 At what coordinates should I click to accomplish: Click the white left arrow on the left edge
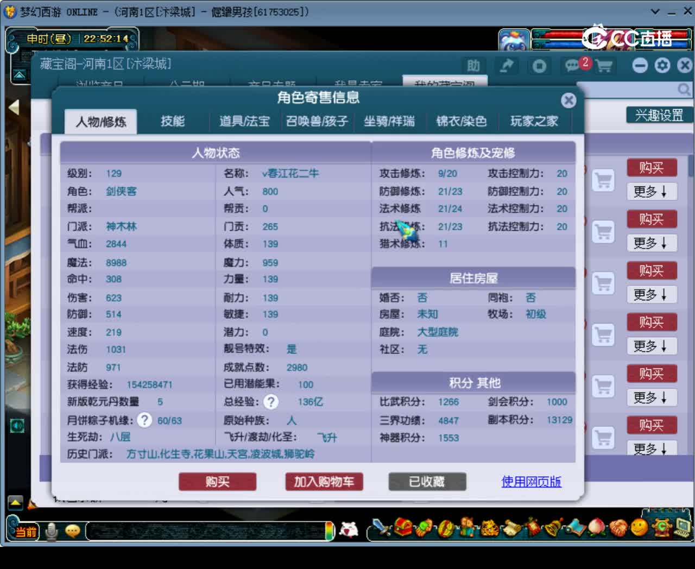tap(14, 107)
